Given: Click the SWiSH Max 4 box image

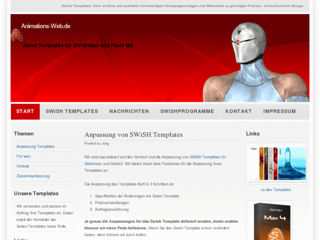Looking at the screenshot, I should click(269, 221).
